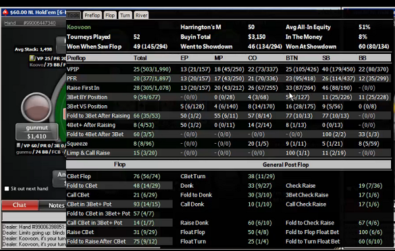Screen dimensions: 395x251
Task: Click the Avg Stack: 1,498 label
Action: point(33,49)
